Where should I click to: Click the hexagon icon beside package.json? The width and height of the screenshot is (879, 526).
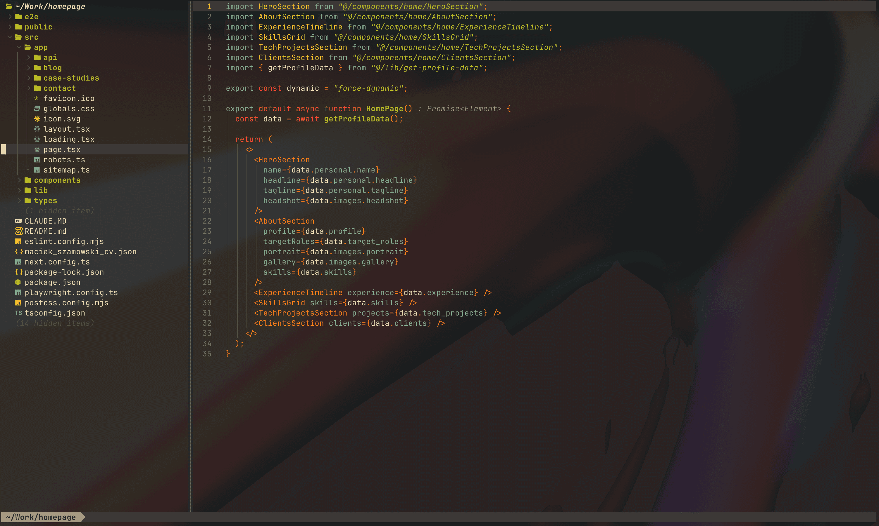click(18, 282)
